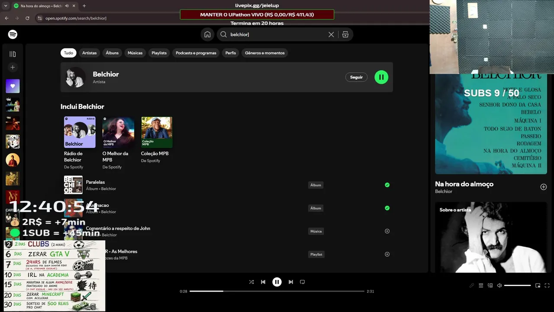Toggle repeat mode
554x312 pixels.
point(303,282)
